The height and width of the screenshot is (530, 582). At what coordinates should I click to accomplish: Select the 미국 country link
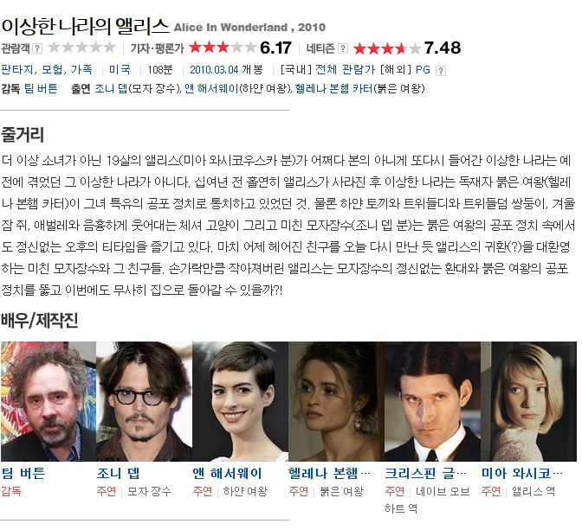(120, 70)
